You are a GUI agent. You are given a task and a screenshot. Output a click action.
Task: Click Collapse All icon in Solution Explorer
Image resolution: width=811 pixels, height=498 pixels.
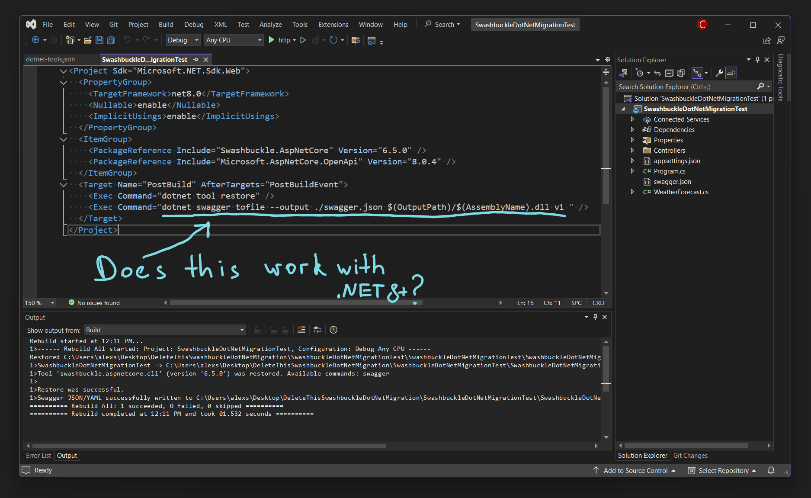point(669,73)
